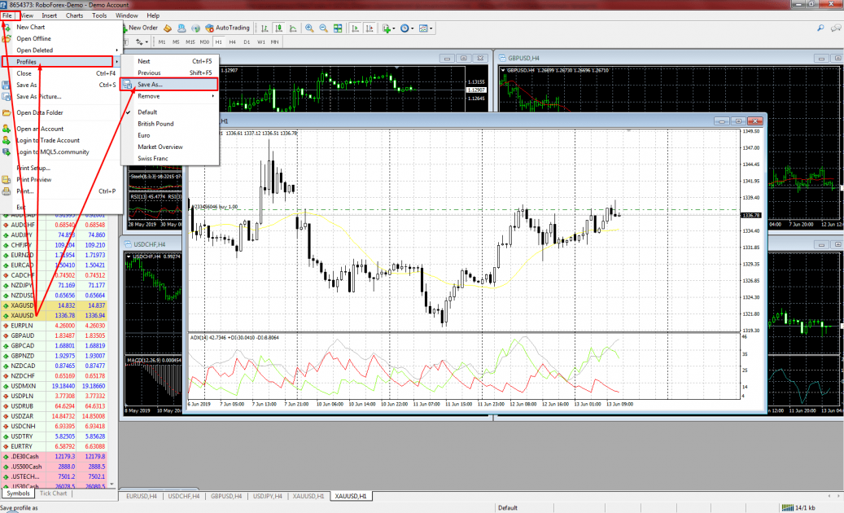
Task: Select the Swiss Franc profile
Action: (x=169, y=158)
